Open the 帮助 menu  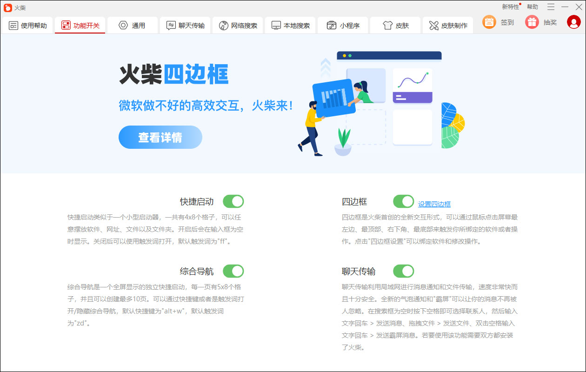[532, 7]
